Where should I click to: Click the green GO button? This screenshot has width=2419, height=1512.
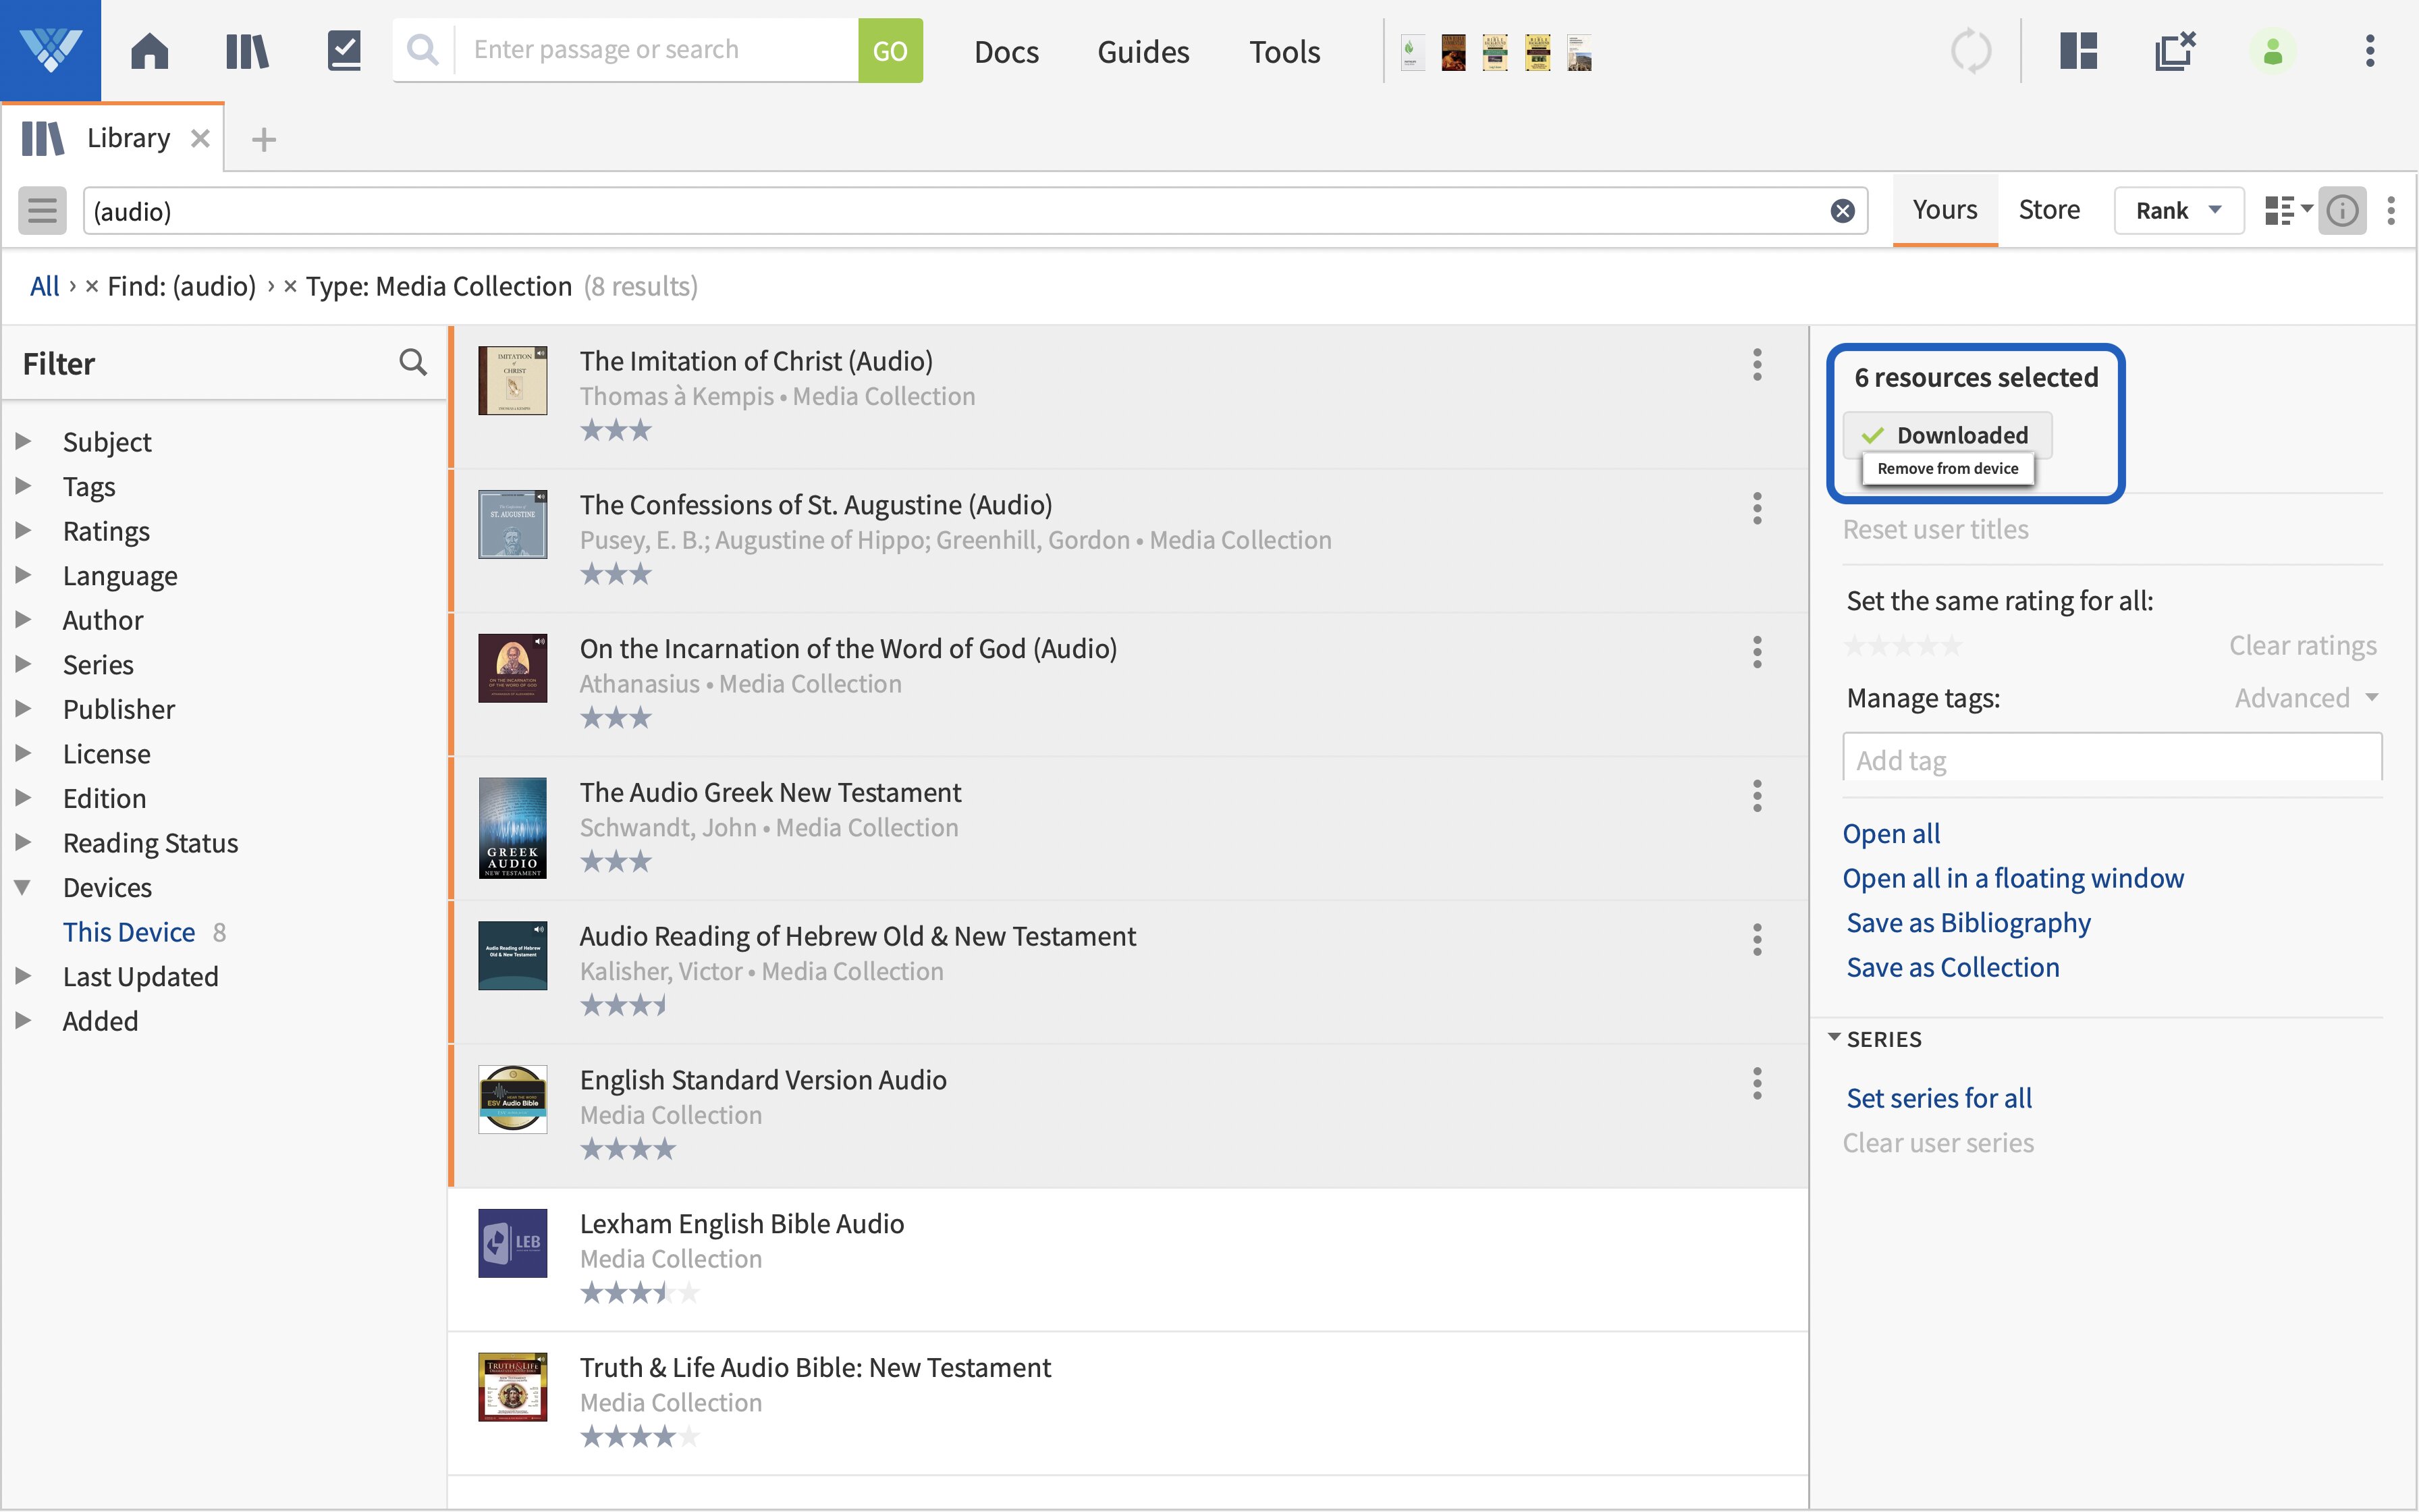pyautogui.click(x=890, y=50)
